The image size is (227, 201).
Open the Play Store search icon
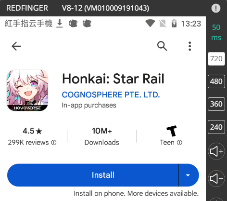[x=162, y=46]
